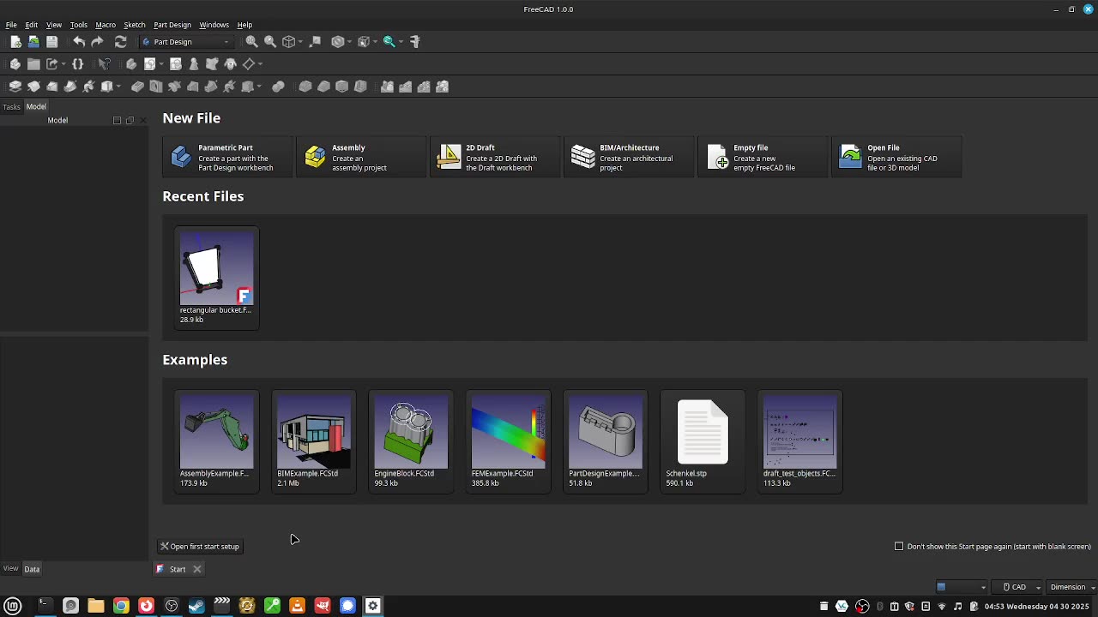
Task: Open the Steam icon in taskbar
Action: (196, 606)
